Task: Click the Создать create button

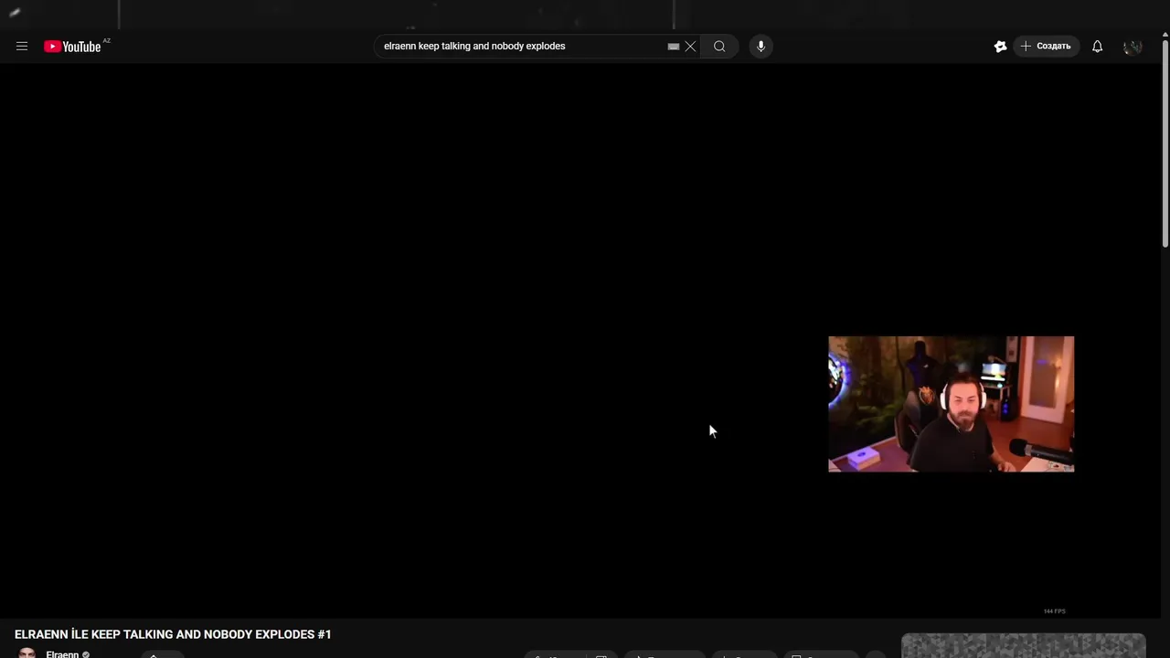Action: tap(1046, 47)
